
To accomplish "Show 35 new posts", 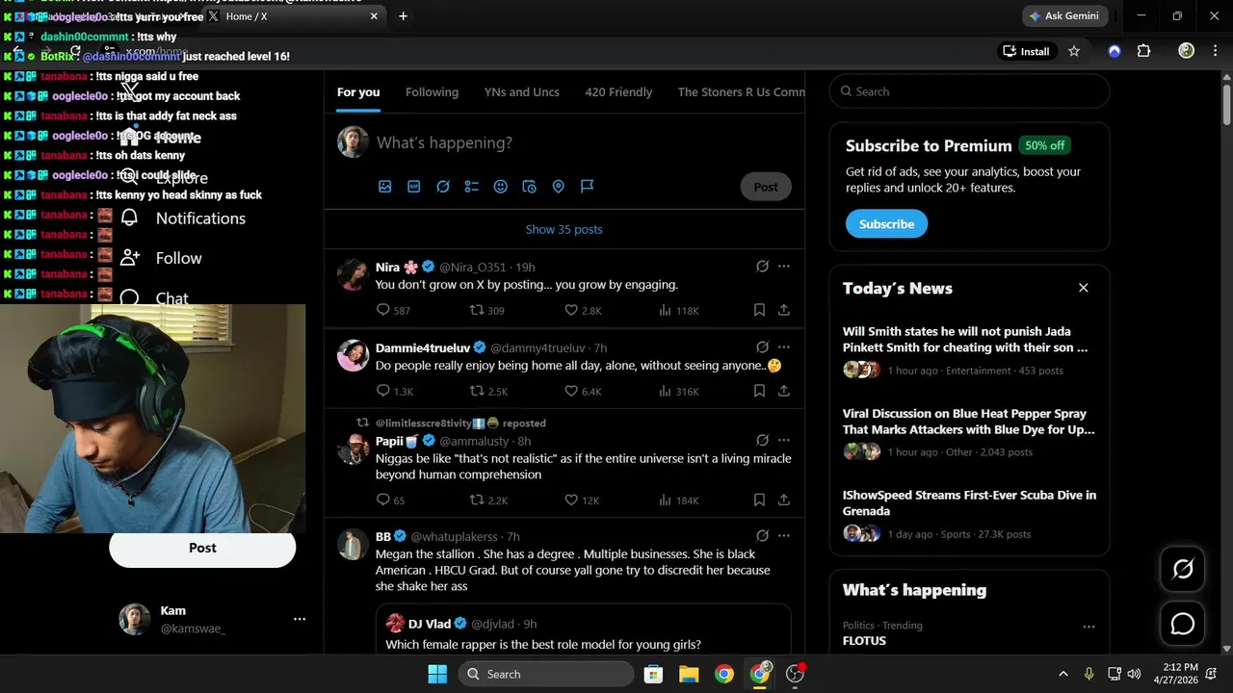I will [x=564, y=229].
